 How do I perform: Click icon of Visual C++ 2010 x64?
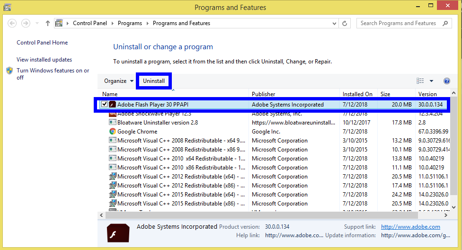click(x=112, y=158)
